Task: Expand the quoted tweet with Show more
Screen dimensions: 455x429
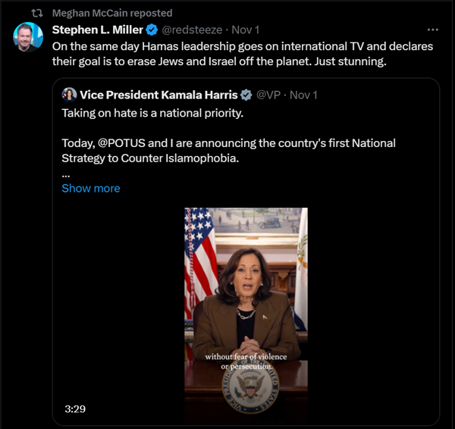Action: pyautogui.click(x=90, y=188)
